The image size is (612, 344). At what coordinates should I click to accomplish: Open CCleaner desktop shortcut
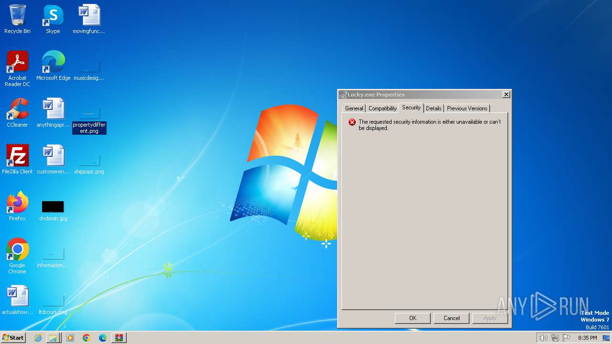coord(17,113)
